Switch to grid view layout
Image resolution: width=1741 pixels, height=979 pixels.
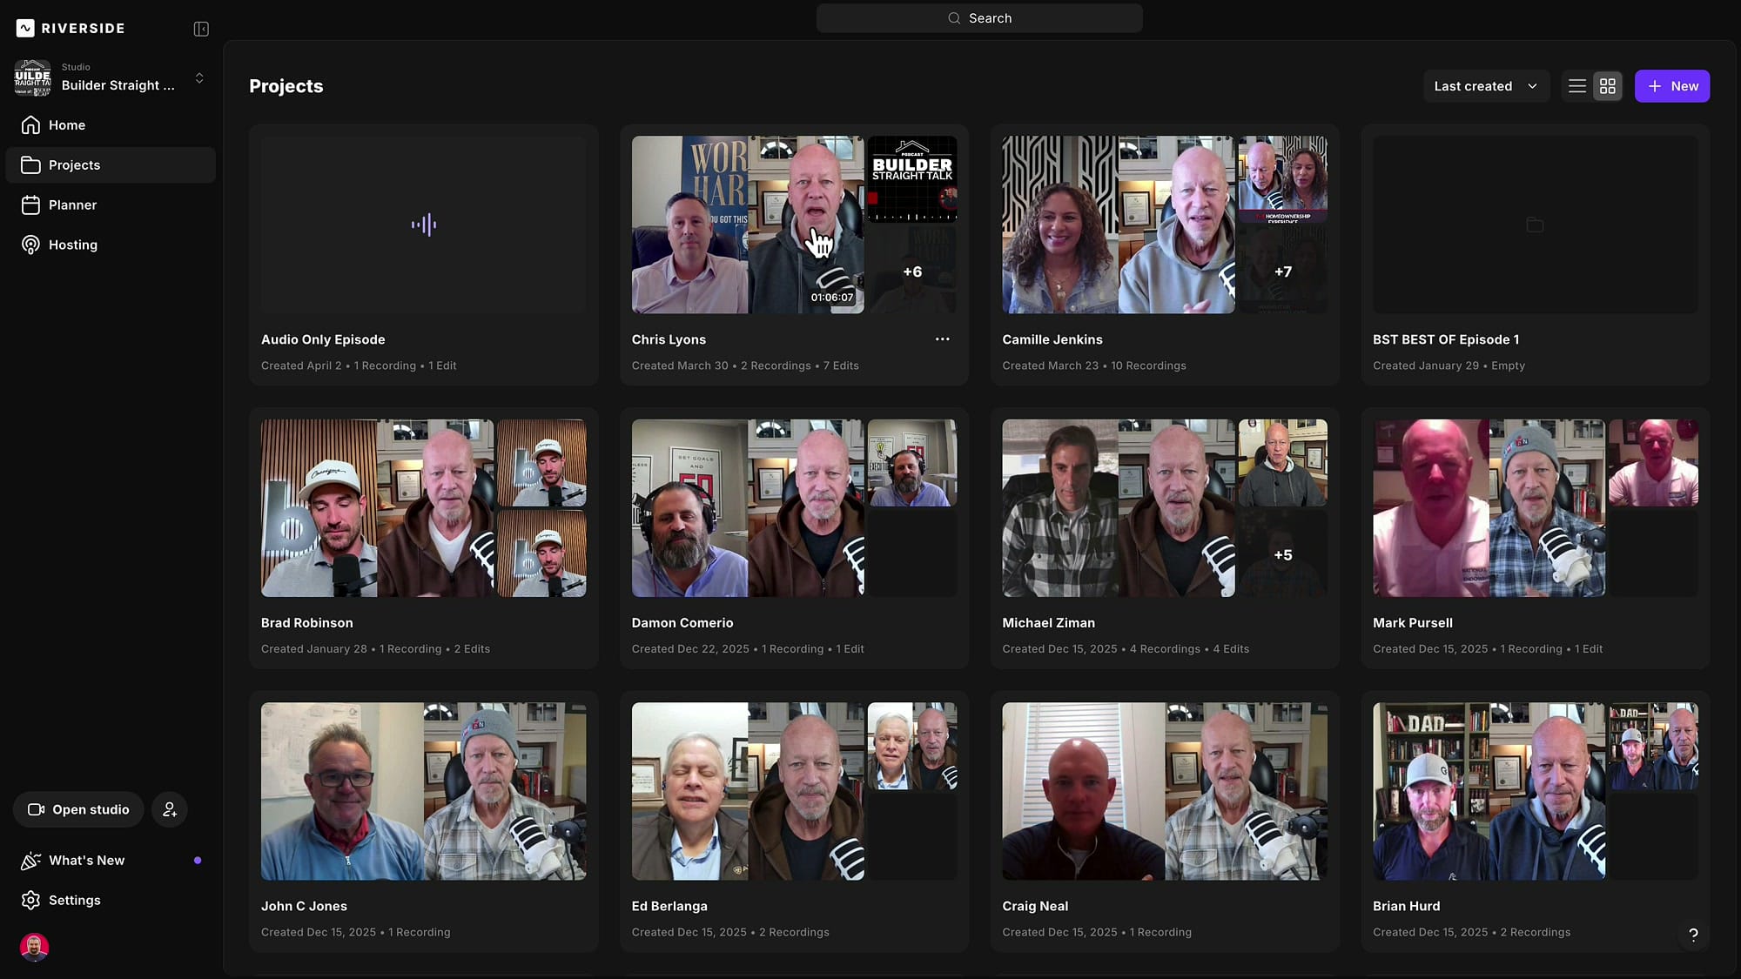1607,85
